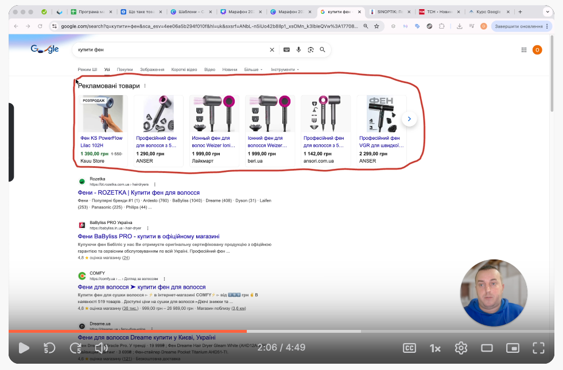Open more options for COMFY result
Viewport: 563px width, 370px height.
(164, 279)
